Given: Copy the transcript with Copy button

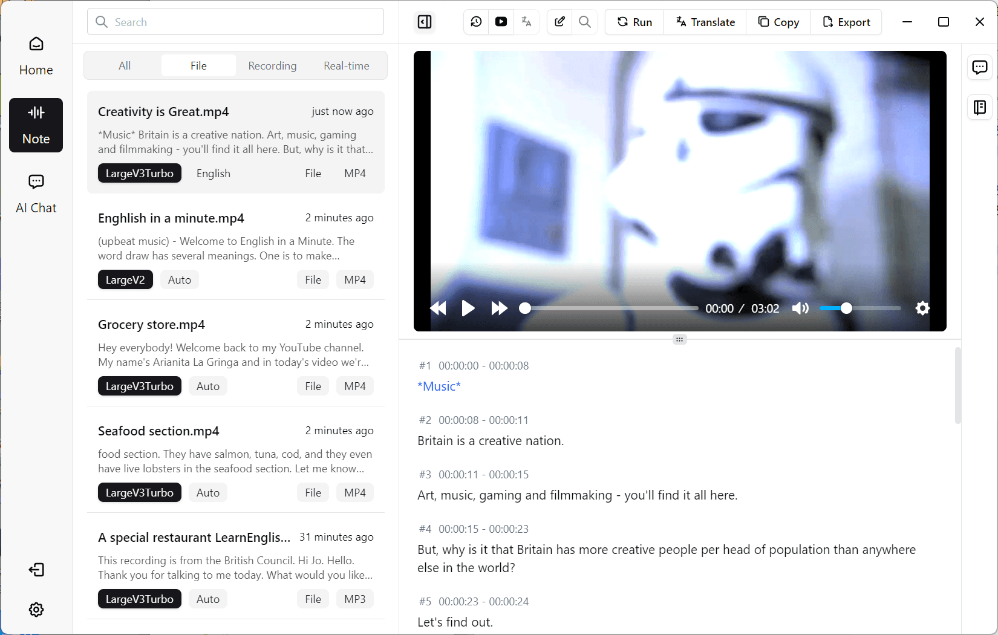Looking at the screenshot, I should pyautogui.click(x=778, y=22).
